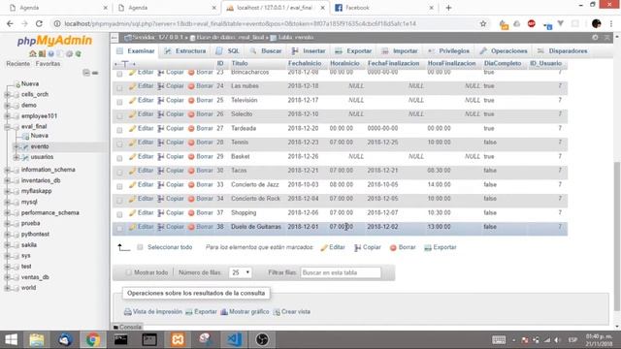Open OBS Studio from the taskbar
The image size is (621, 349).
pyautogui.click(x=262, y=339)
